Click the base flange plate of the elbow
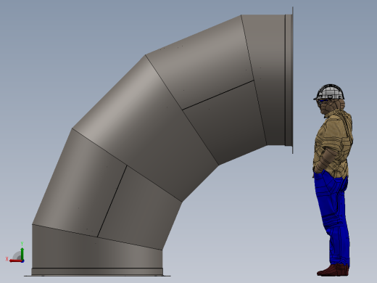This screenshot has width=377, height=283. 97,276
